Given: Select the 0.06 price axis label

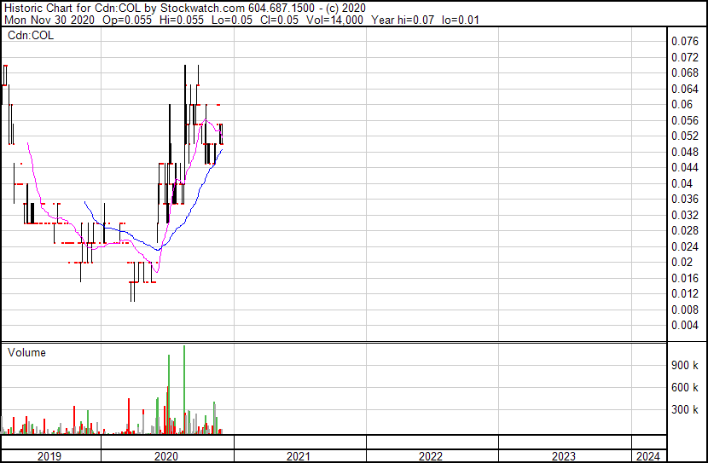Looking at the screenshot, I should coord(682,104).
